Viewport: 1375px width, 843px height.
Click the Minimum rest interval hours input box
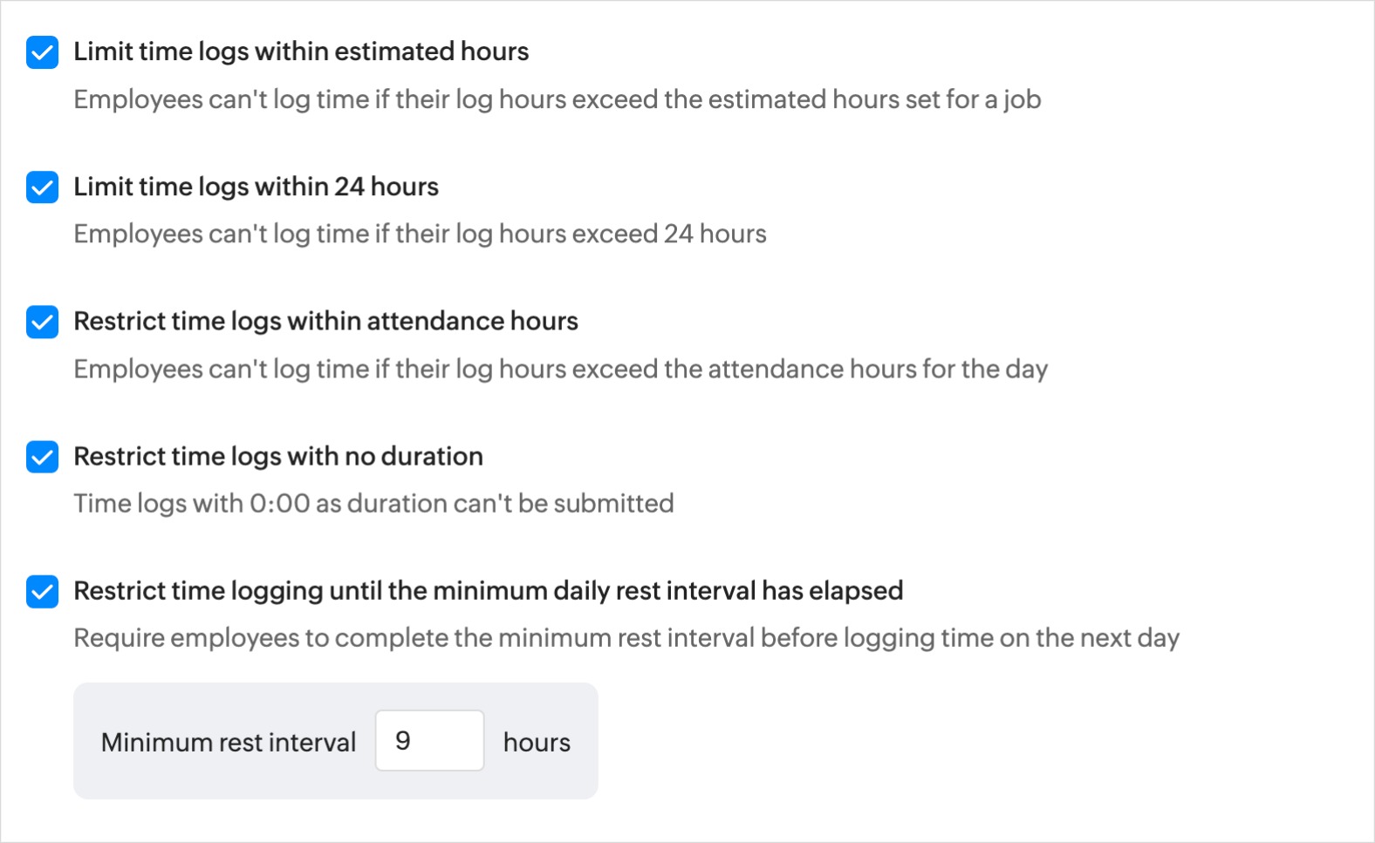click(x=429, y=740)
